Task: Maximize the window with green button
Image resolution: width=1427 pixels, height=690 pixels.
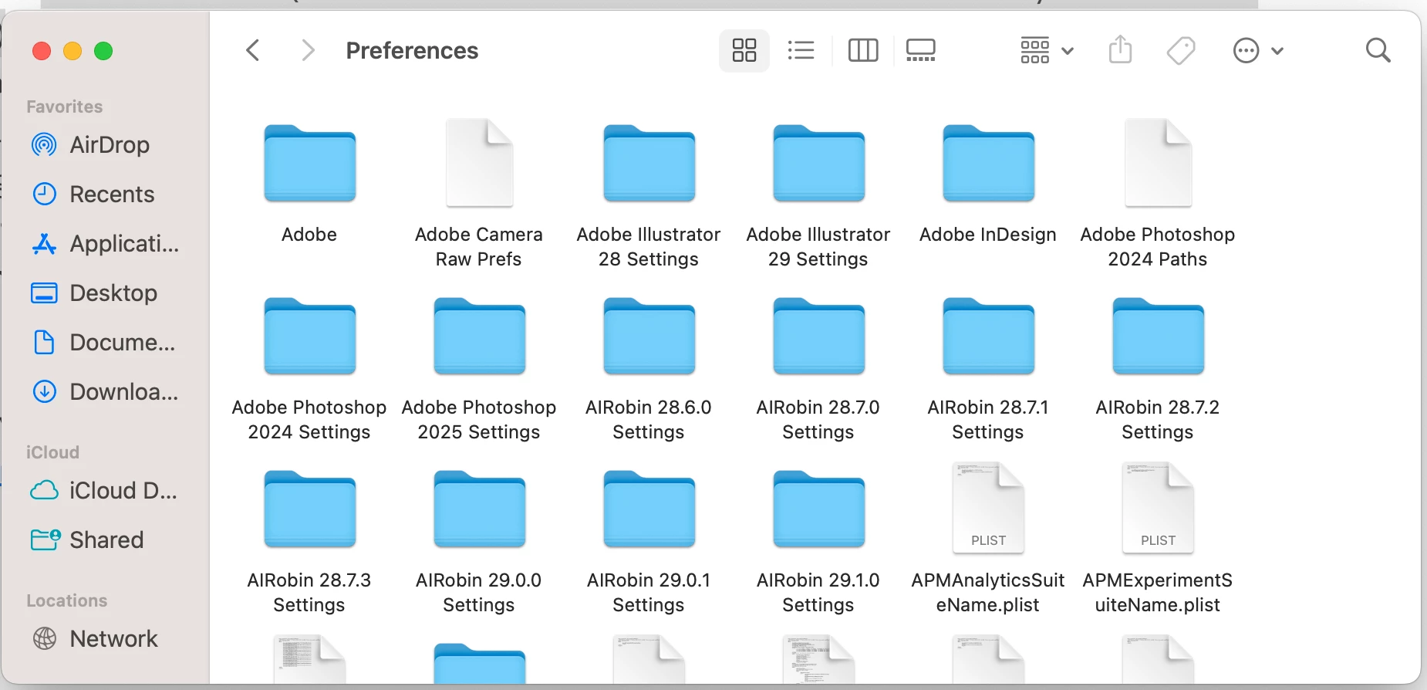Action: click(103, 51)
